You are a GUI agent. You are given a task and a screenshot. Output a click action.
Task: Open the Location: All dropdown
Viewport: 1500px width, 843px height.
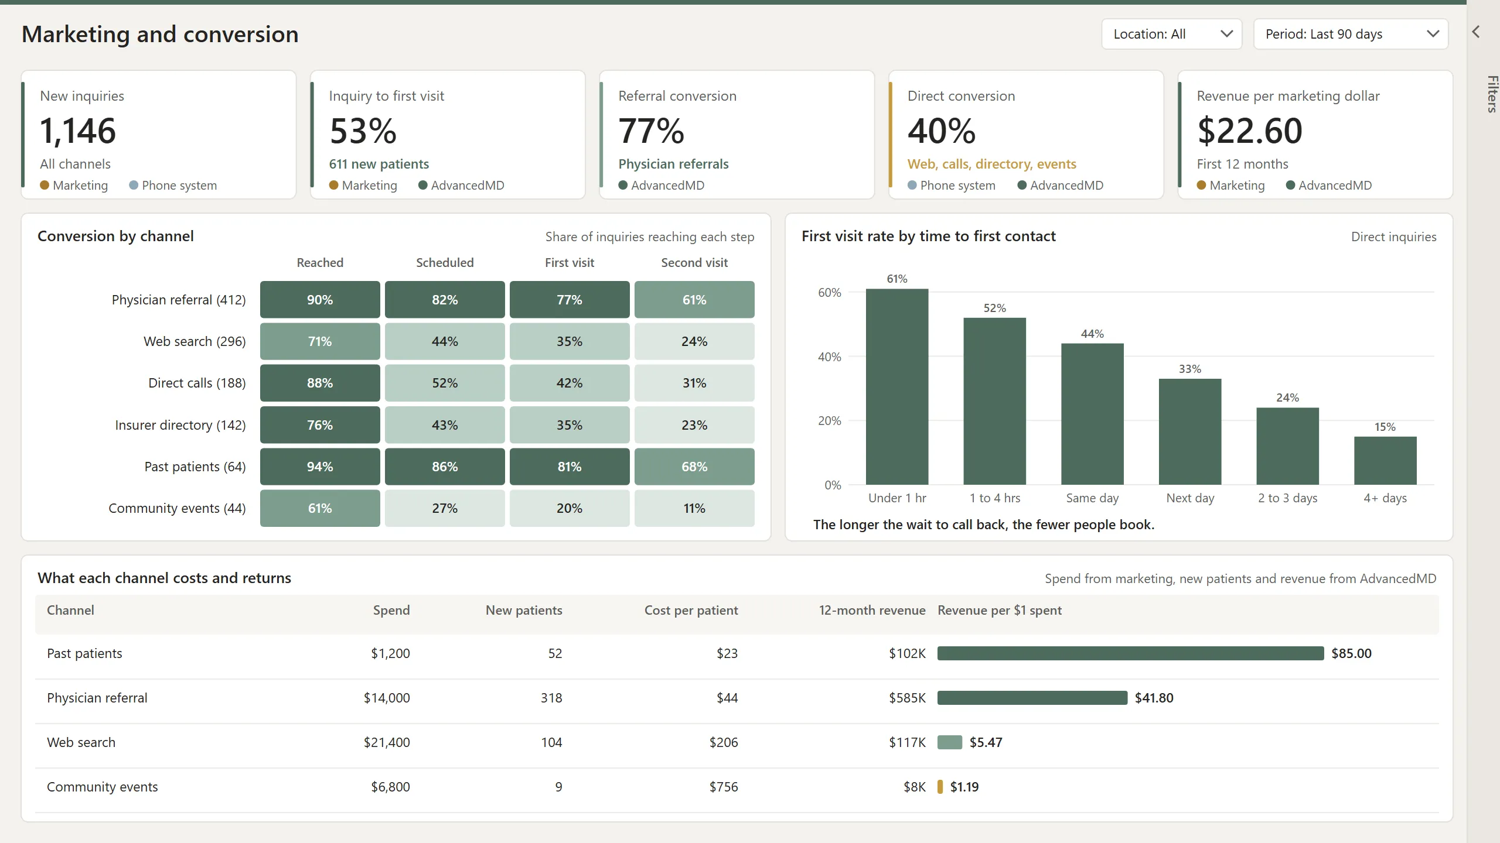tap(1171, 34)
